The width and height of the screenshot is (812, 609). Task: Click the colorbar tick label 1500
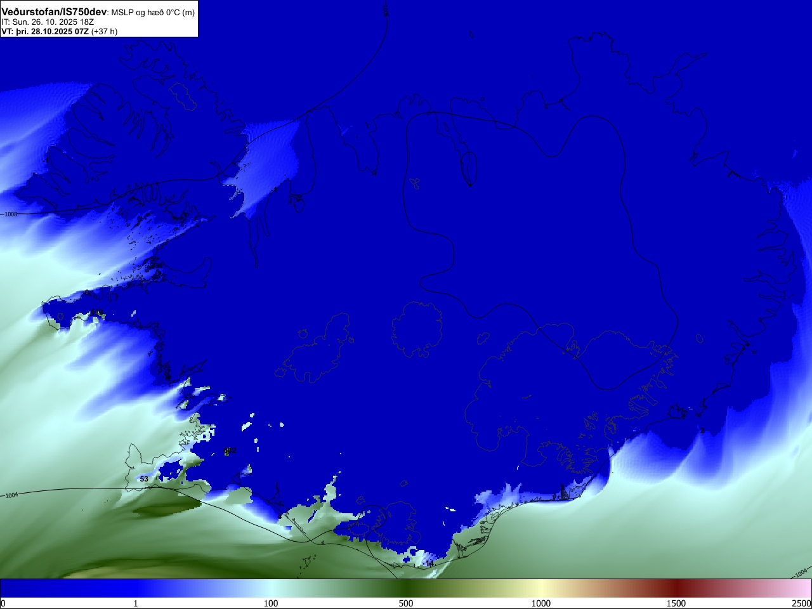[676, 603]
